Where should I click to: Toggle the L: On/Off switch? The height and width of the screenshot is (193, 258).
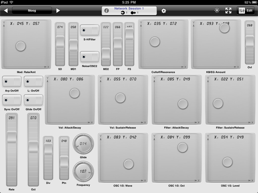tap(33, 81)
